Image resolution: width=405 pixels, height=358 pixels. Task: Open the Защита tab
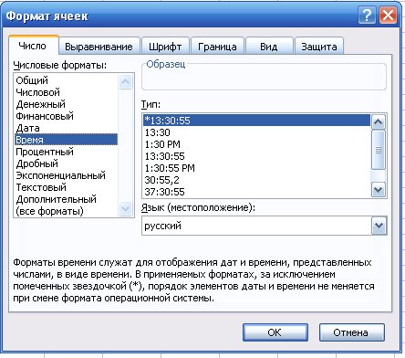click(319, 47)
